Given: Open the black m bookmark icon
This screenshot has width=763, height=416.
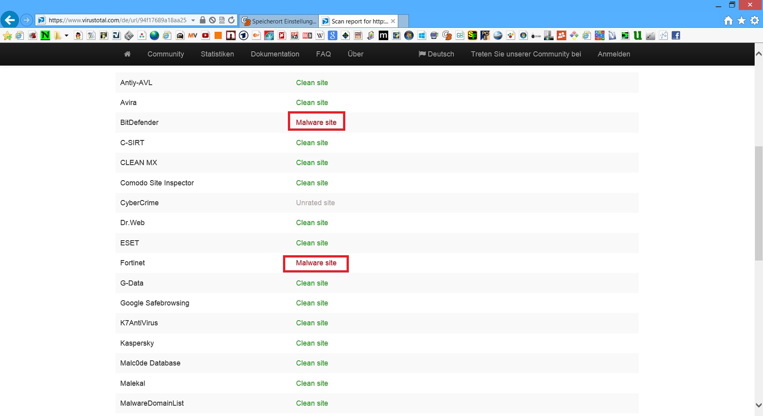Looking at the screenshot, I should (383, 36).
